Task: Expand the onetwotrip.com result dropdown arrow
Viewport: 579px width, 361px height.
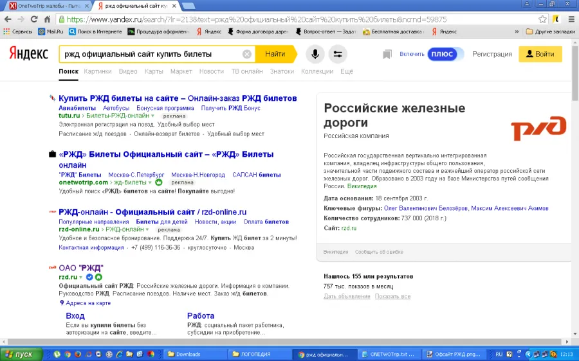Action: click(150, 182)
